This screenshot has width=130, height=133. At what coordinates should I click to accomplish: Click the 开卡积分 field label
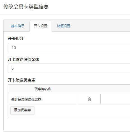click(x=16, y=39)
